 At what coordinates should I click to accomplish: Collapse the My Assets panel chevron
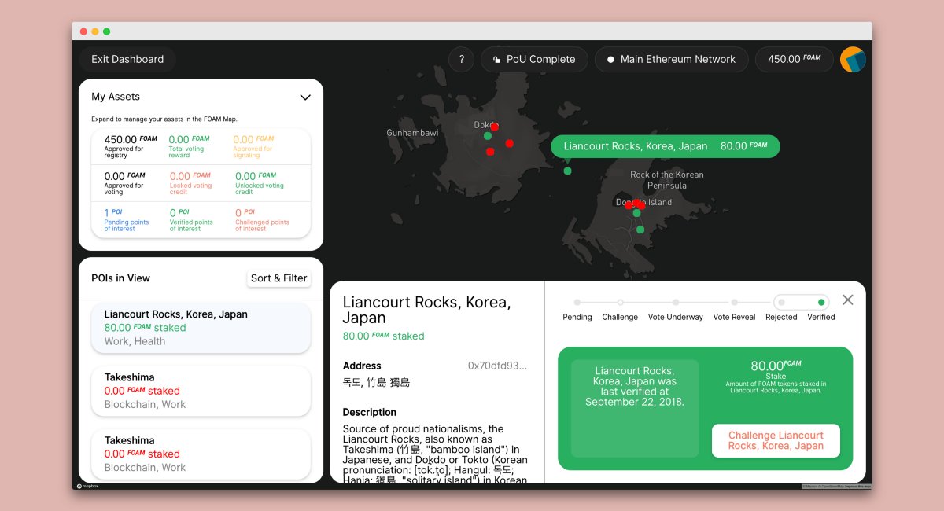305,97
